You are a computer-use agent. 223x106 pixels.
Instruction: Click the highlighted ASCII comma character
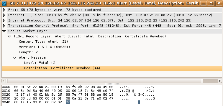click(x=139, y=102)
